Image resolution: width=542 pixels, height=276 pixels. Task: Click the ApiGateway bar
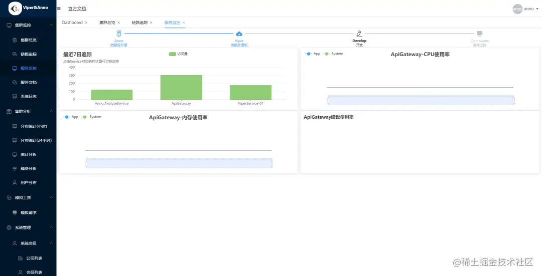181,87
